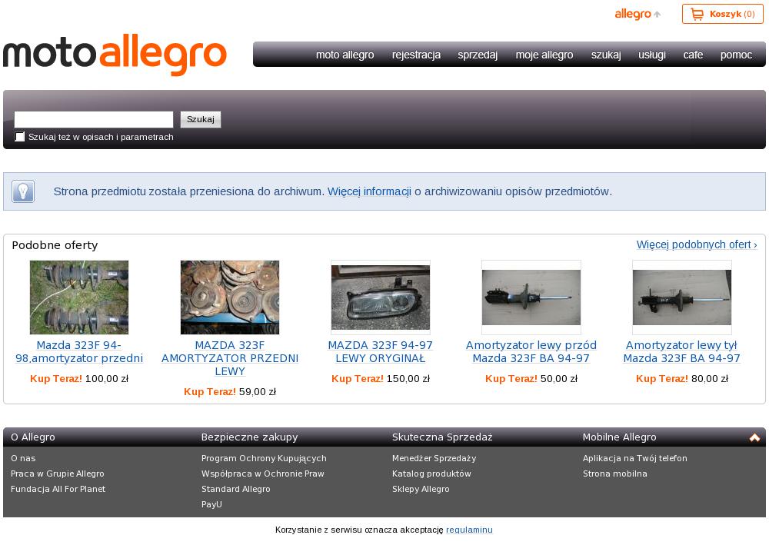Click the lightbulb info icon

coord(23,191)
